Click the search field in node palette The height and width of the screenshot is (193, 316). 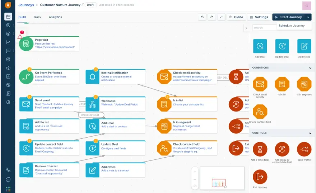(264, 28)
